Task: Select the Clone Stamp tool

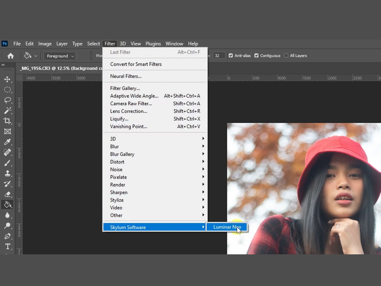Action: tap(7, 173)
